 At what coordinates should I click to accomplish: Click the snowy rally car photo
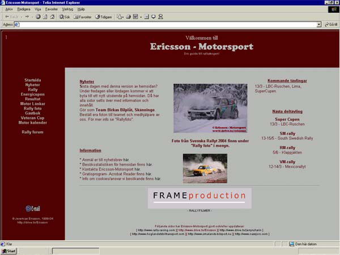(210, 108)
